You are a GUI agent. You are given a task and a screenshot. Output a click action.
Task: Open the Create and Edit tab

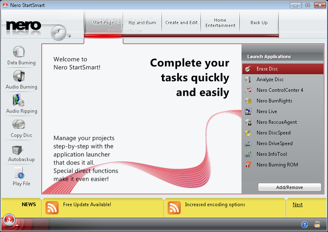[182, 23]
